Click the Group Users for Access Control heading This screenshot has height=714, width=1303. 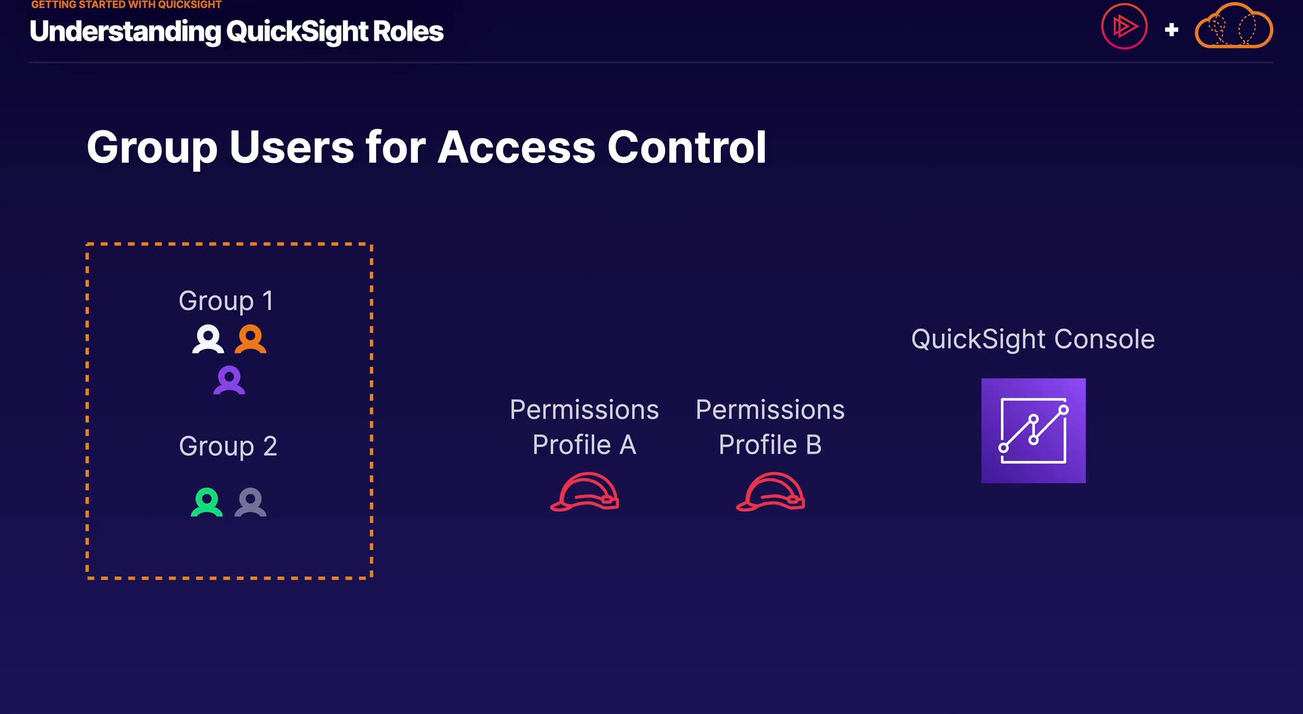tap(426, 147)
